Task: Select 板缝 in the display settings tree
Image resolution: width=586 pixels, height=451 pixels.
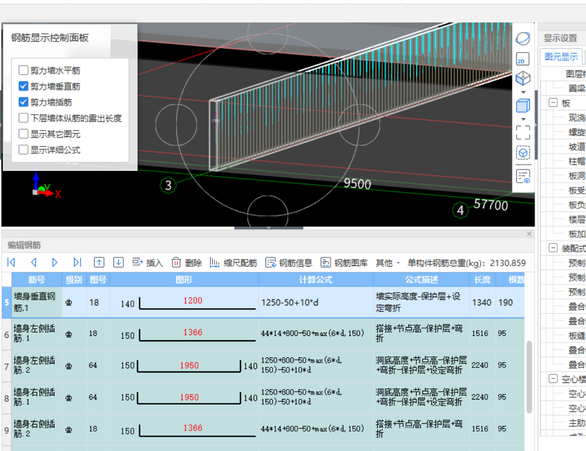Action: (577, 336)
